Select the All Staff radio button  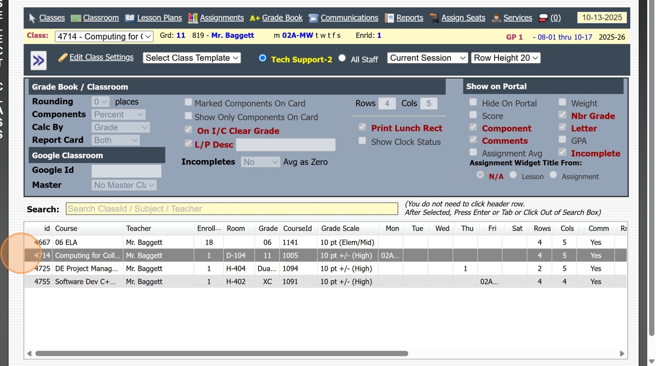342,58
